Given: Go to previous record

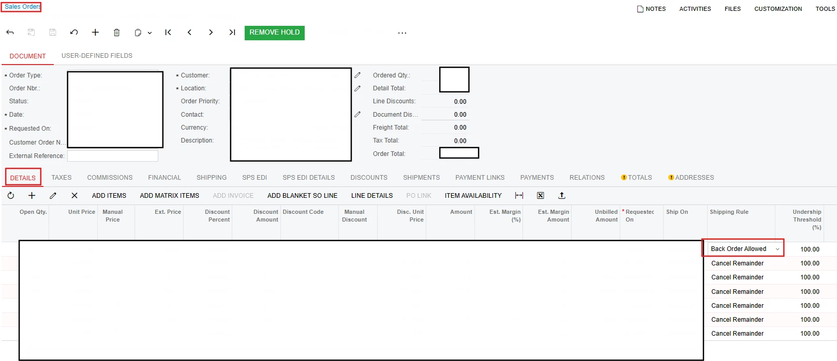Looking at the screenshot, I should tap(189, 33).
